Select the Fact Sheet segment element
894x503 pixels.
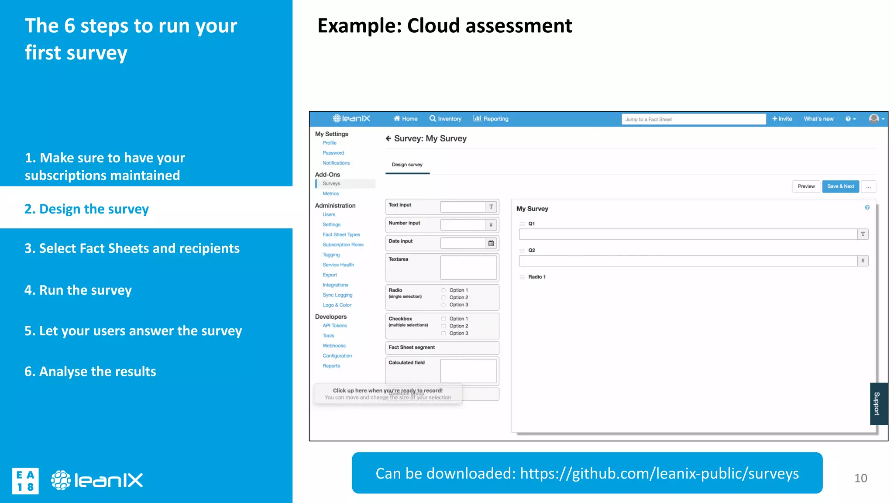442,348
